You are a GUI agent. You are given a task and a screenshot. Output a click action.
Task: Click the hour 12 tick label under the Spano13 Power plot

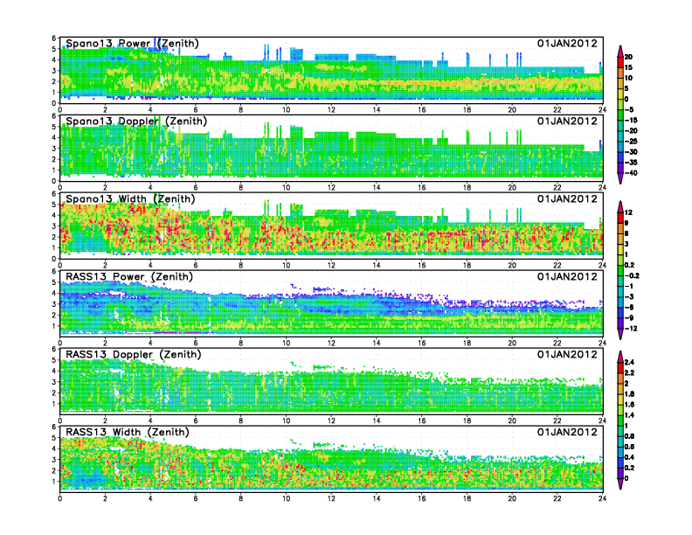point(331,110)
